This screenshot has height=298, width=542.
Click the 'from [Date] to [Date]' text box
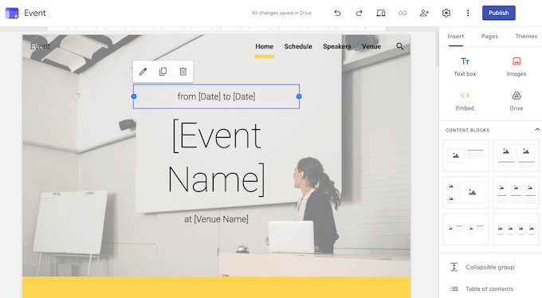tap(216, 96)
